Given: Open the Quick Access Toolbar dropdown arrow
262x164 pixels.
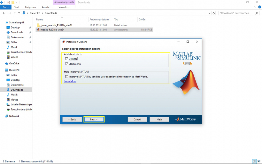Looking at the screenshot, I should [x=17, y=2].
